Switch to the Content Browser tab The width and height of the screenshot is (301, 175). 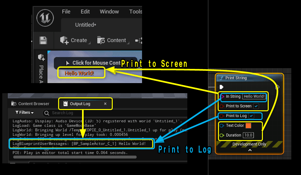coord(30,104)
